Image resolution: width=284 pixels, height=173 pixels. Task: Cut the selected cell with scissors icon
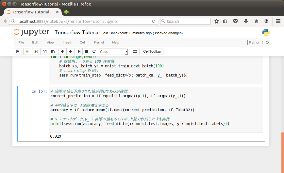click(x=36, y=51)
